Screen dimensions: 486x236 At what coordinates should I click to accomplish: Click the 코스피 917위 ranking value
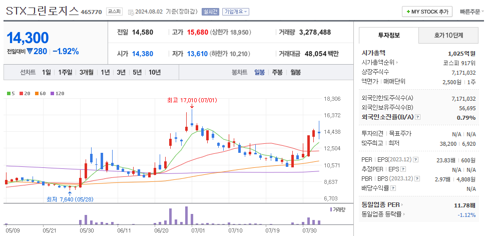click(459, 63)
